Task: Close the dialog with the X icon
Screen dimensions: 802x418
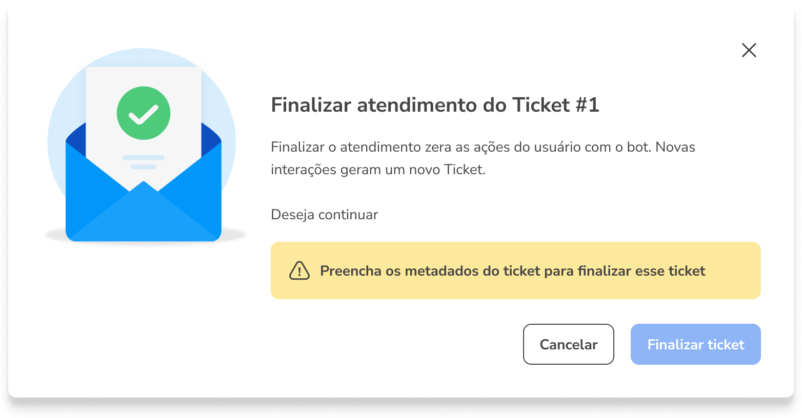Action: coord(749,50)
